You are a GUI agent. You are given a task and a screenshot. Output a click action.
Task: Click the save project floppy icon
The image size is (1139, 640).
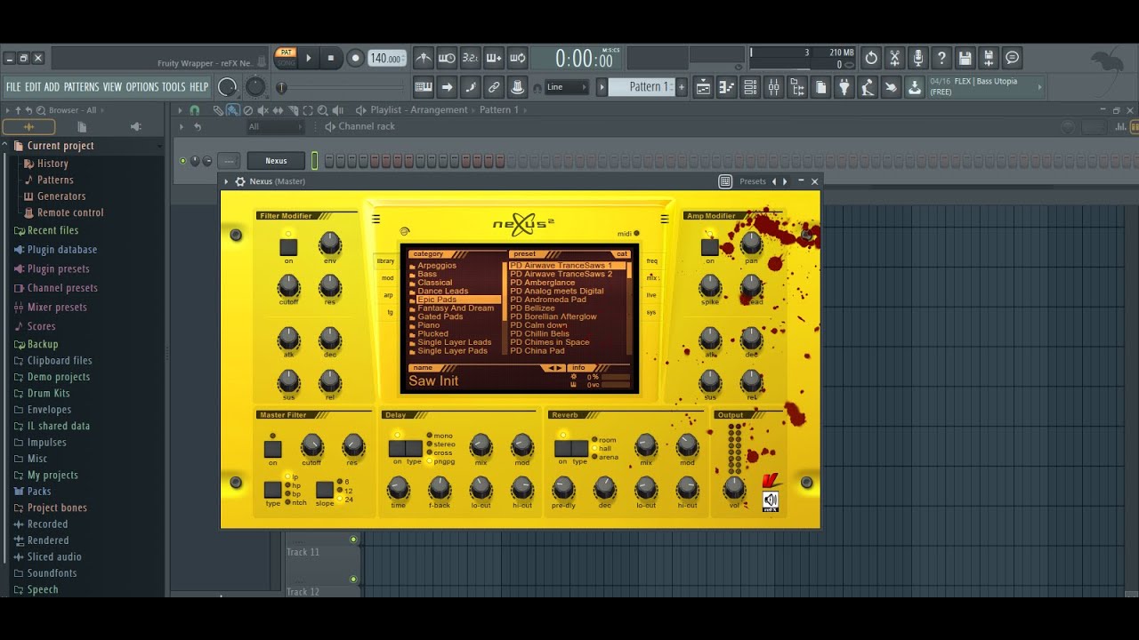tap(965, 58)
